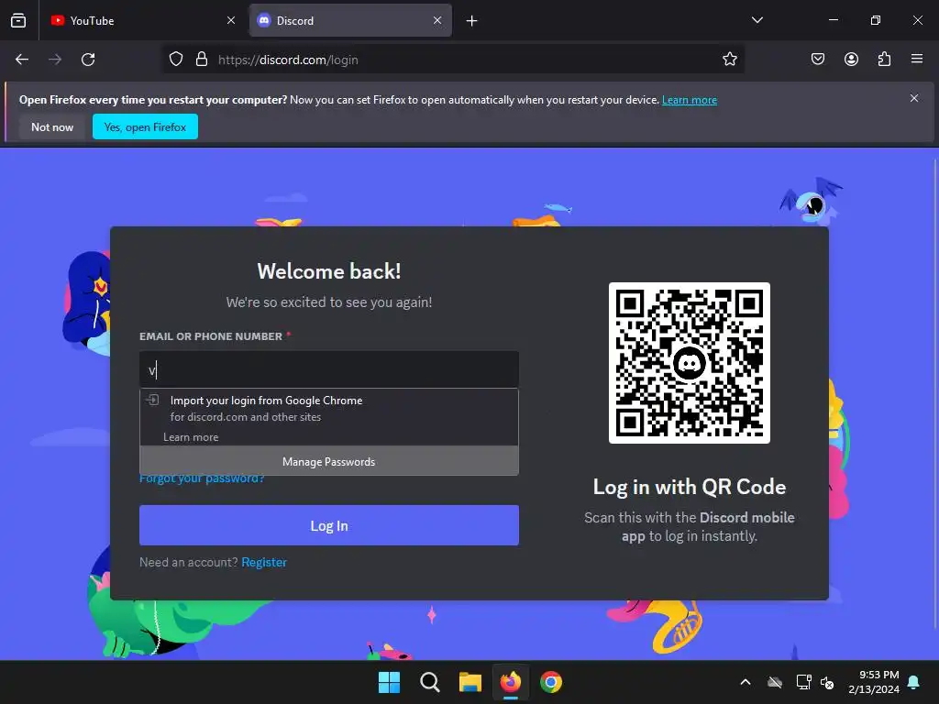Show hidden system tray icons
This screenshot has width=939, height=704.
(746, 682)
